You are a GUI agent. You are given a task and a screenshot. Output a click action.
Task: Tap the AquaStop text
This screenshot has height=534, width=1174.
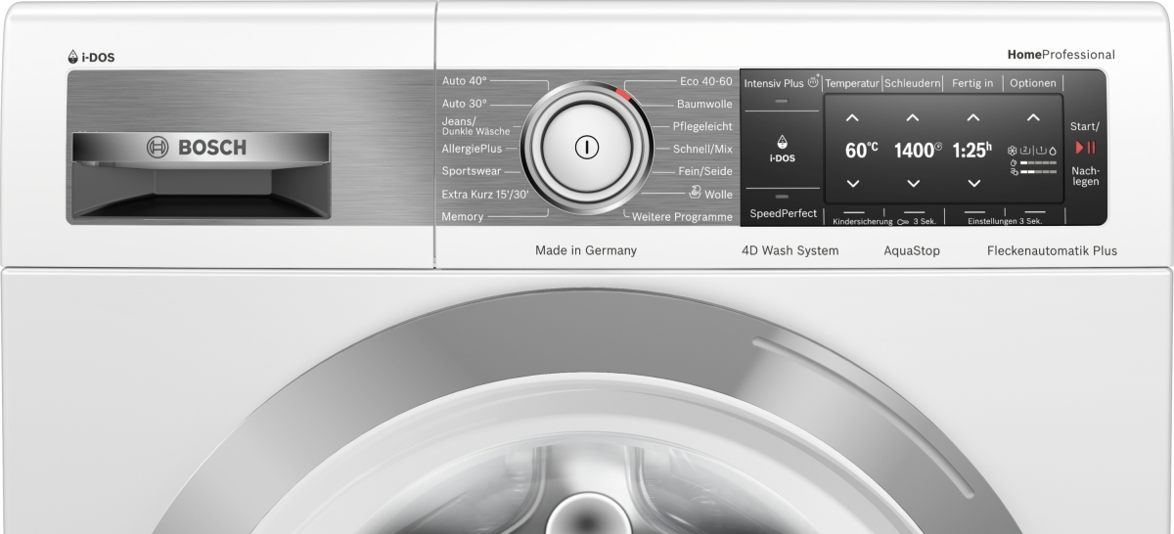coord(912,250)
